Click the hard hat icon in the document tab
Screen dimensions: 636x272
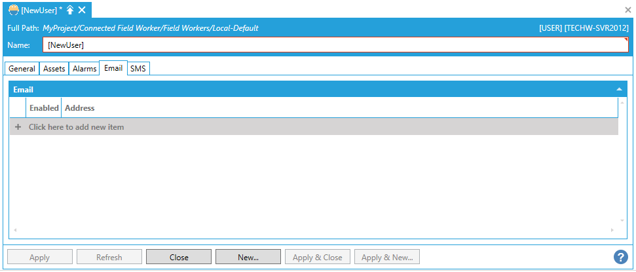[x=13, y=10]
